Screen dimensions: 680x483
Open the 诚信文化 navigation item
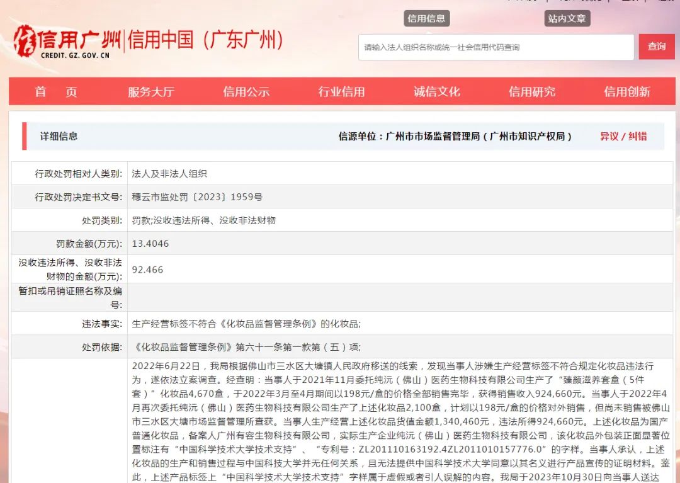click(436, 92)
